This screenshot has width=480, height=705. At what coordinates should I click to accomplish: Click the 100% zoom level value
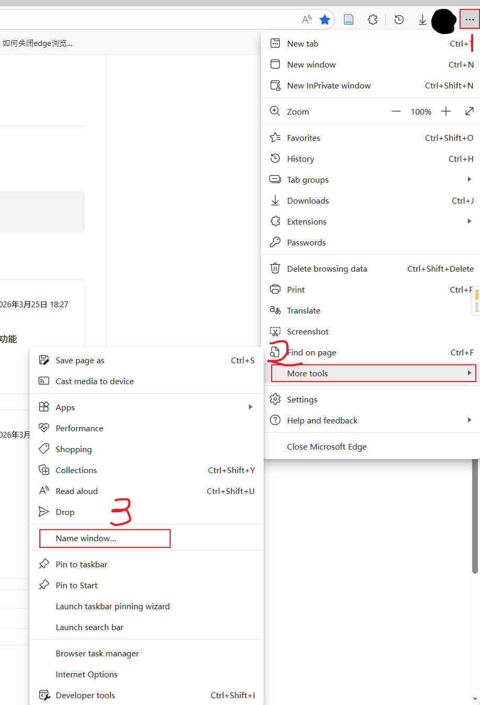(x=421, y=111)
